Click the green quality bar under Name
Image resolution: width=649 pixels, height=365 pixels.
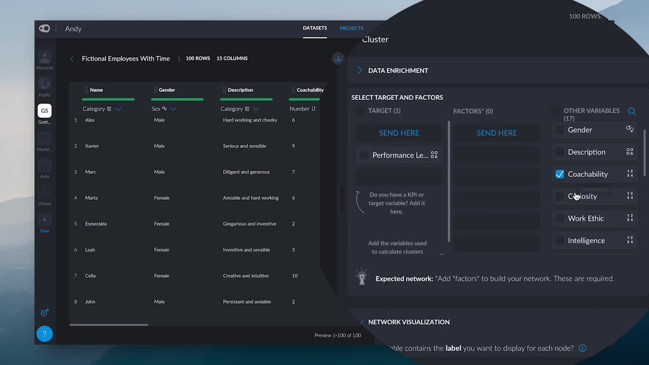click(x=109, y=99)
